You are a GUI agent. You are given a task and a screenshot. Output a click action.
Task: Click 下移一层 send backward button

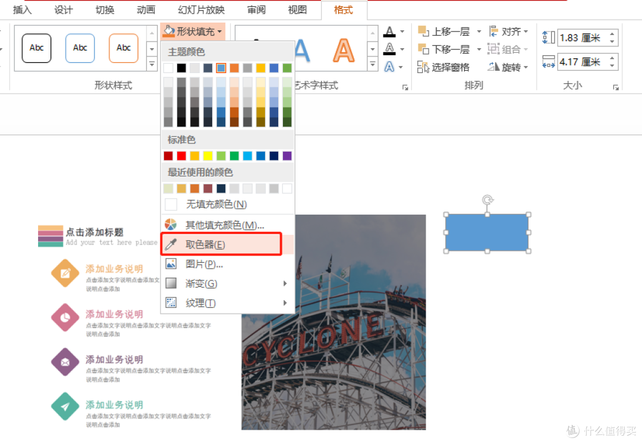[444, 49]
